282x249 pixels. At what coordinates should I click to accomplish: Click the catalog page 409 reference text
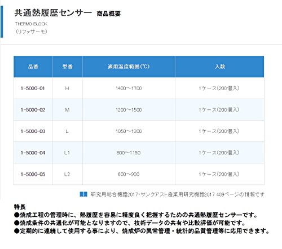(178, 194)
